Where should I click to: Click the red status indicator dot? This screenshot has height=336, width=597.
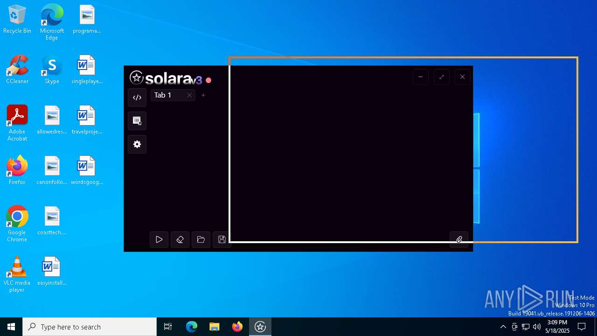pyautogui.click(x=208, y=80)
